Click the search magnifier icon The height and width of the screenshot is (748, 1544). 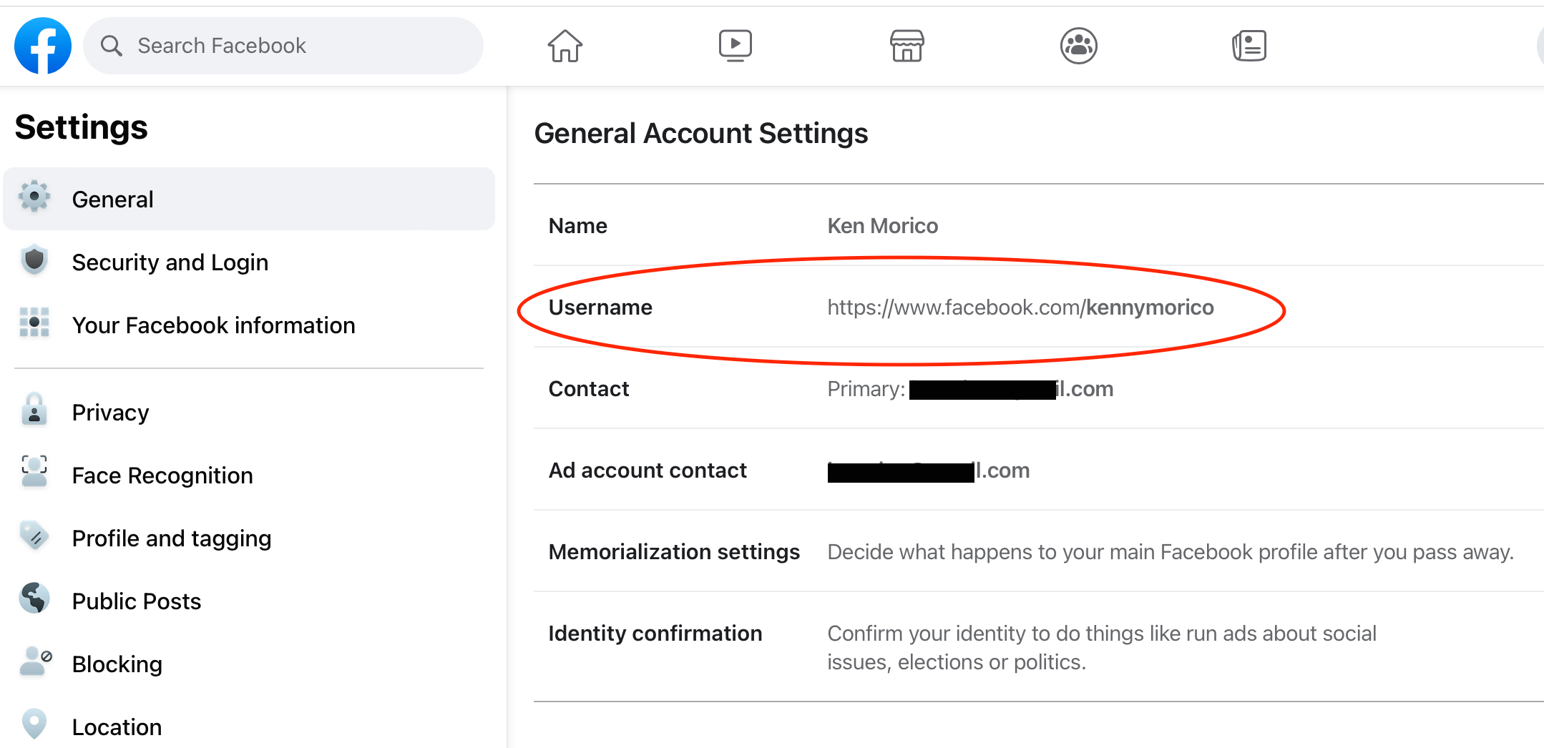[x=112, y=45]
